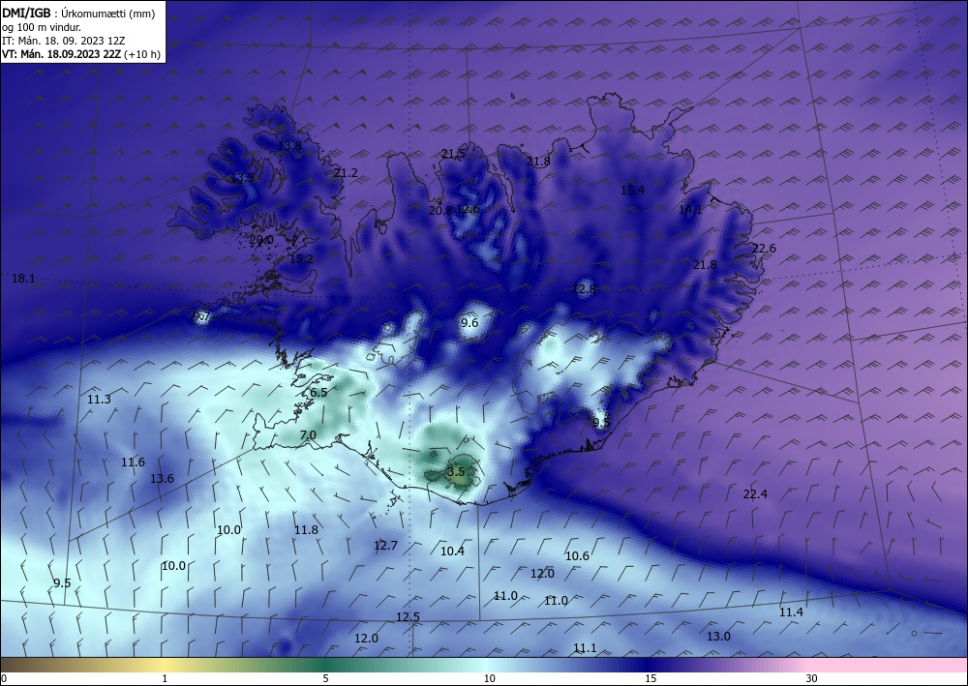Click the 13.5 value on the map
Viewport: 968px width, 686px height.
tap(242, 178)
